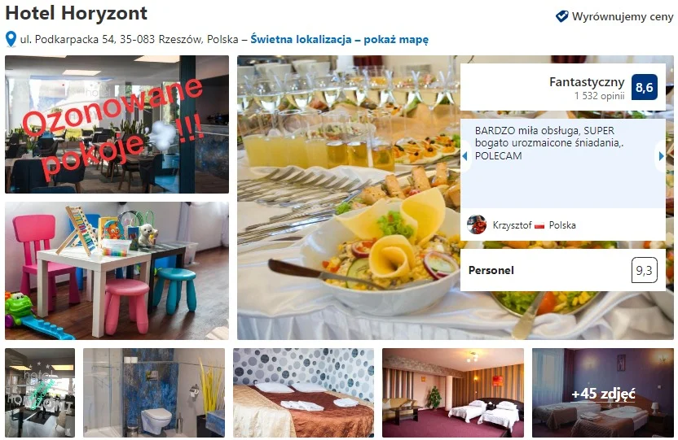Screen dimensions: 678x440
Task: Click Krzysztof's reviewer avatar
Action: pyautogui.click(x=477, y=224)
